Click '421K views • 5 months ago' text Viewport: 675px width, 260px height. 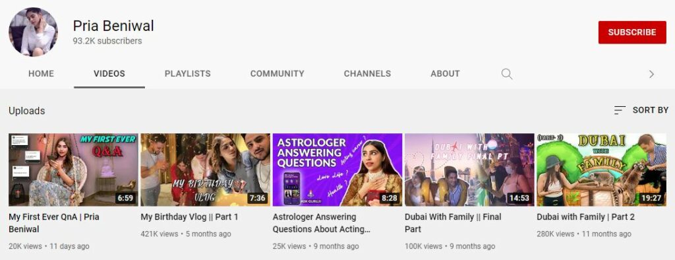coord(186,234)
